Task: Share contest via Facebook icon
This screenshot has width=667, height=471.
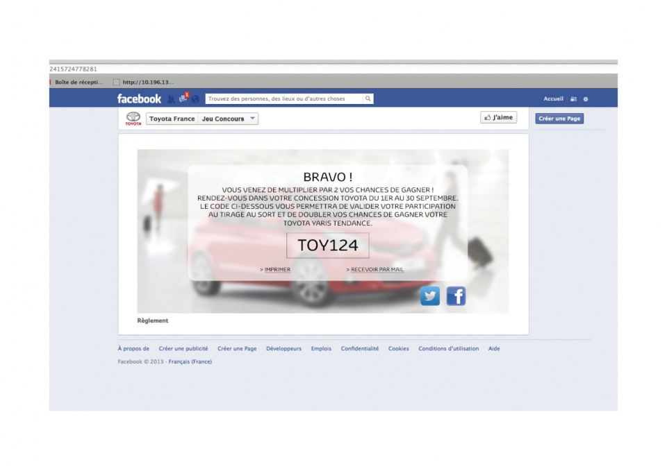Action: click(x=456, y=296)
